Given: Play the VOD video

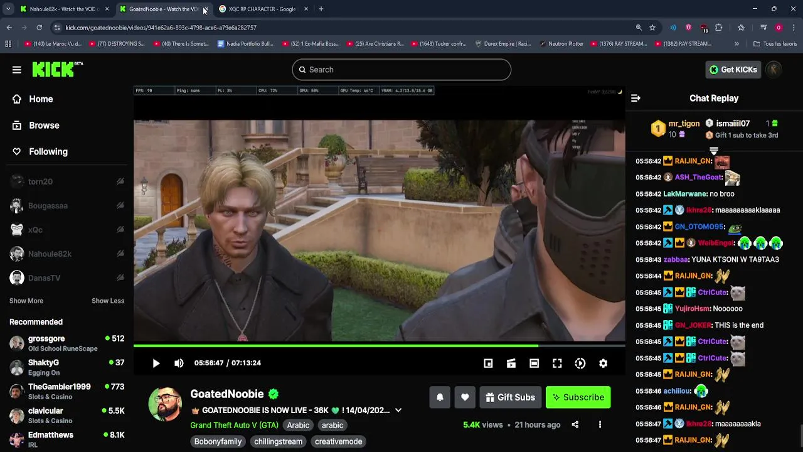Looking at the screenshot, I should pyautogui.click(x=156, y=363).
